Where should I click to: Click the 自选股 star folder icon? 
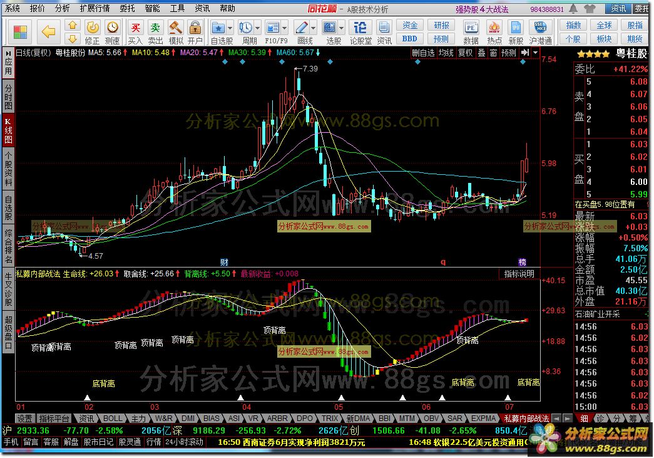[x=218, y=28]
